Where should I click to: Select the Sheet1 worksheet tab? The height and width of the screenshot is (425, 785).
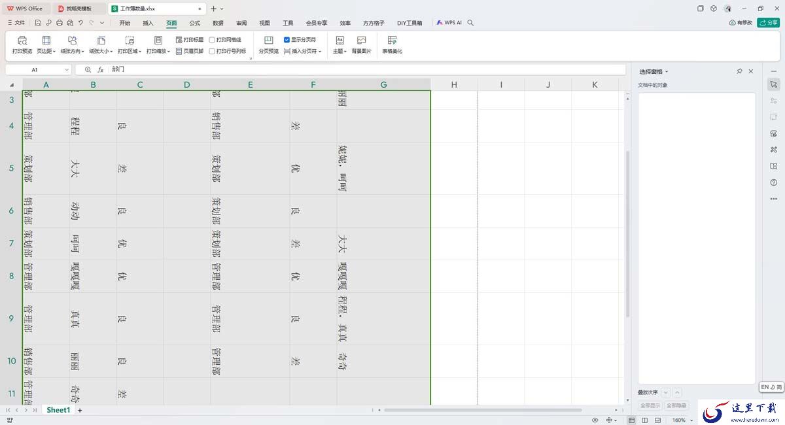58,410
